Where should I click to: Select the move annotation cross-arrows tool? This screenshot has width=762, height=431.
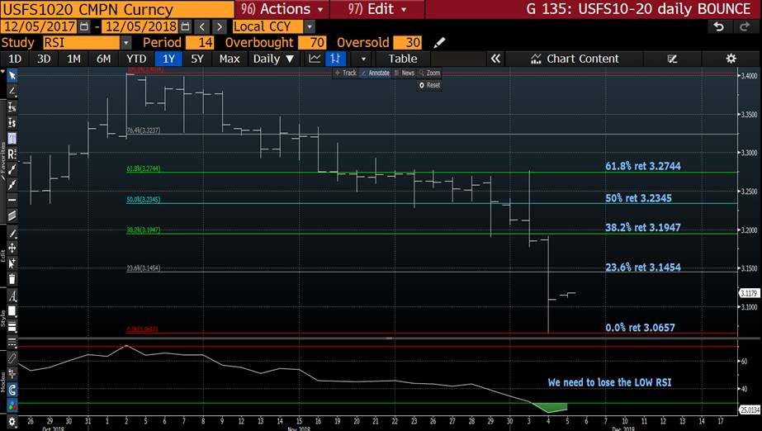tap(12, 248)
